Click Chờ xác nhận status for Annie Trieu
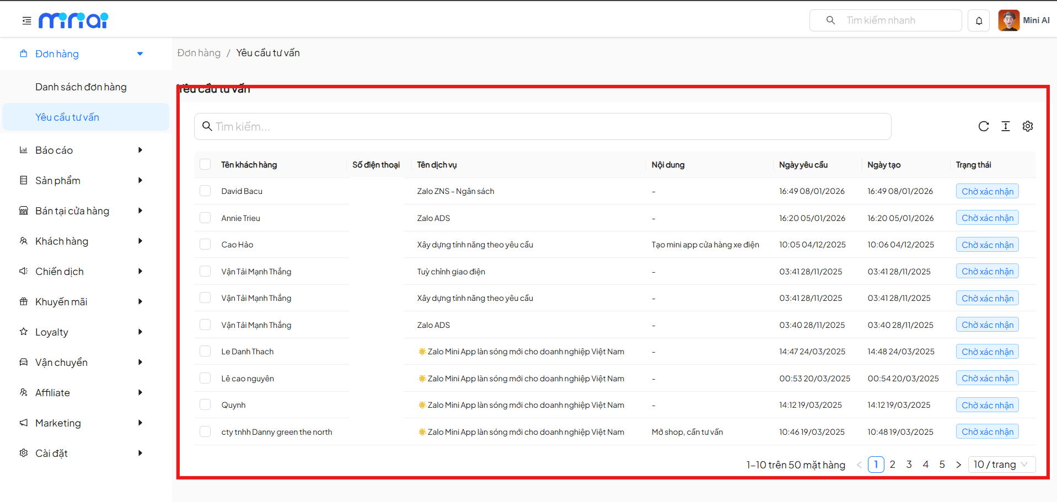Viewport: 1057px width, 502px height. (x=987, y=218)
